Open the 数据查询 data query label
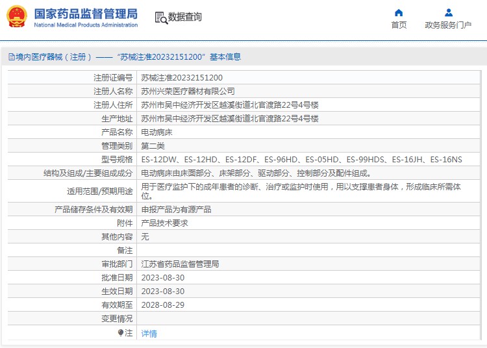 [185, 17]
